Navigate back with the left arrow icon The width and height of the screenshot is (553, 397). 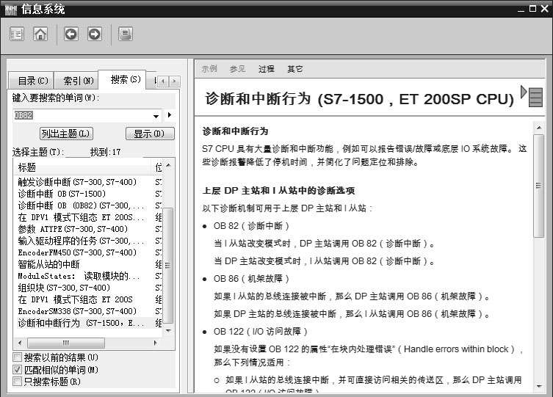tap(71, 34)
